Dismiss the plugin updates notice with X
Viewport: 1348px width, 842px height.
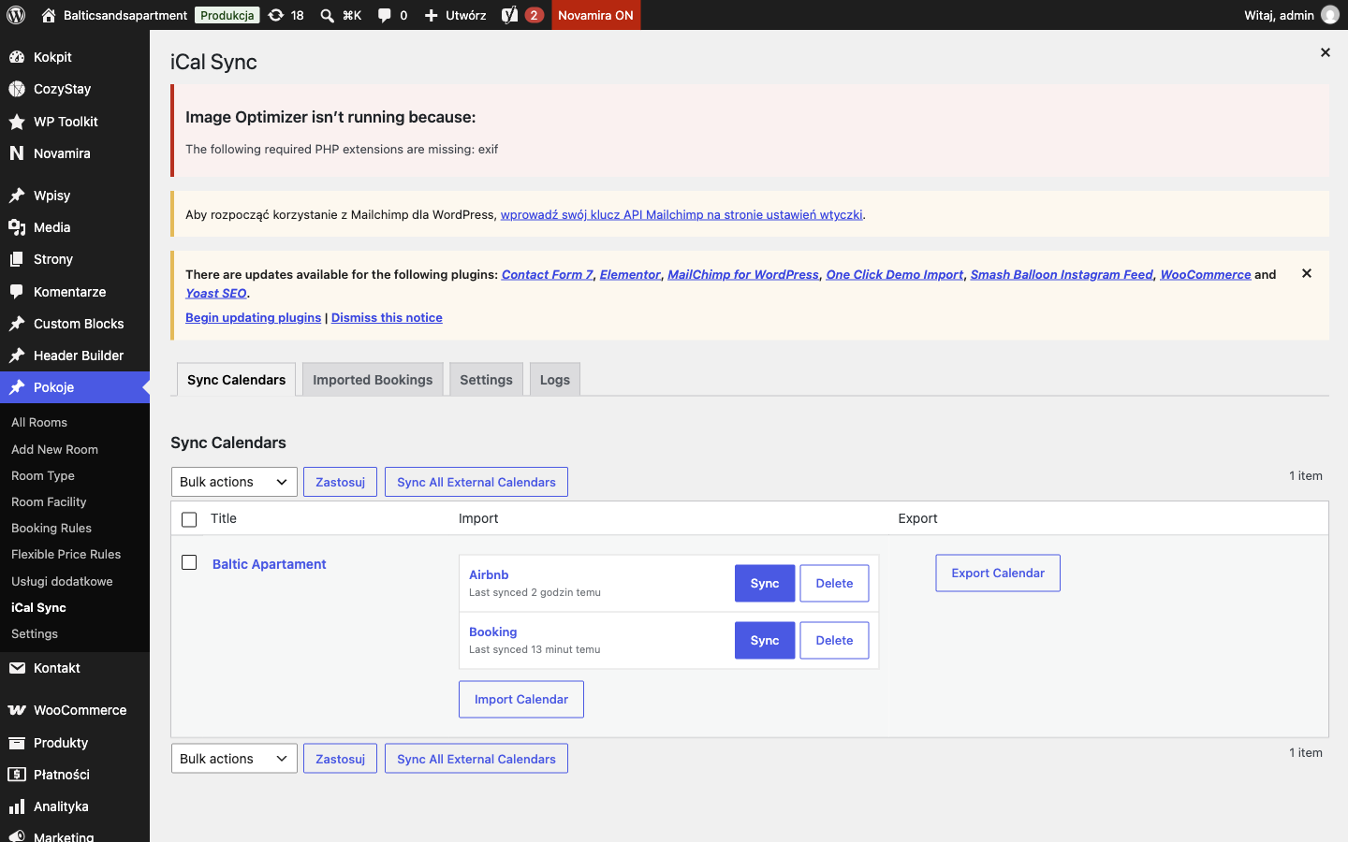1307,273
